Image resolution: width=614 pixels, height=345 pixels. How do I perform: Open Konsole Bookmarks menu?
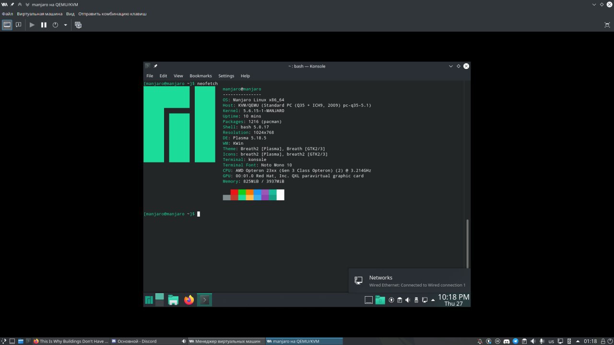(201, 76)
